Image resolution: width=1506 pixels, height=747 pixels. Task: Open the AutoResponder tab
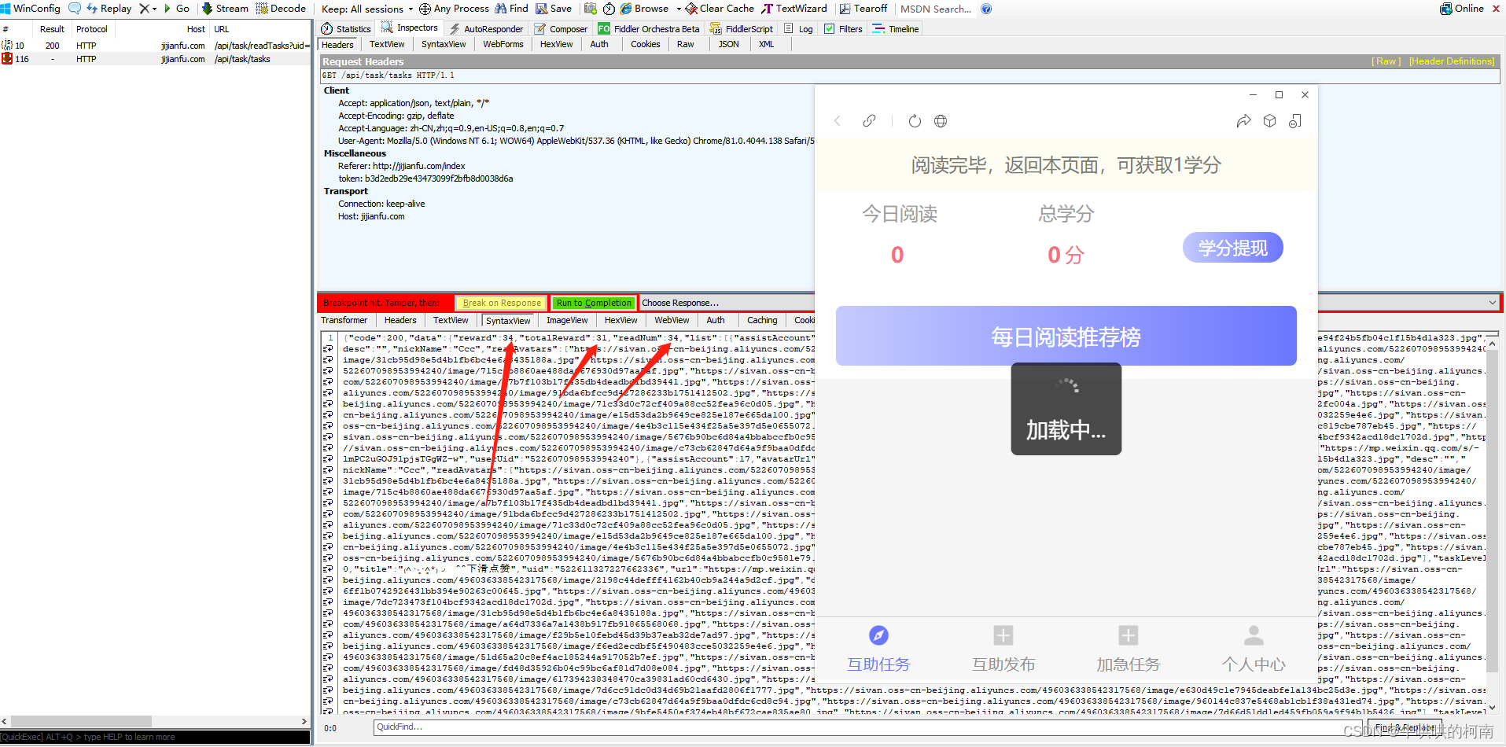[x=486, y=29]
